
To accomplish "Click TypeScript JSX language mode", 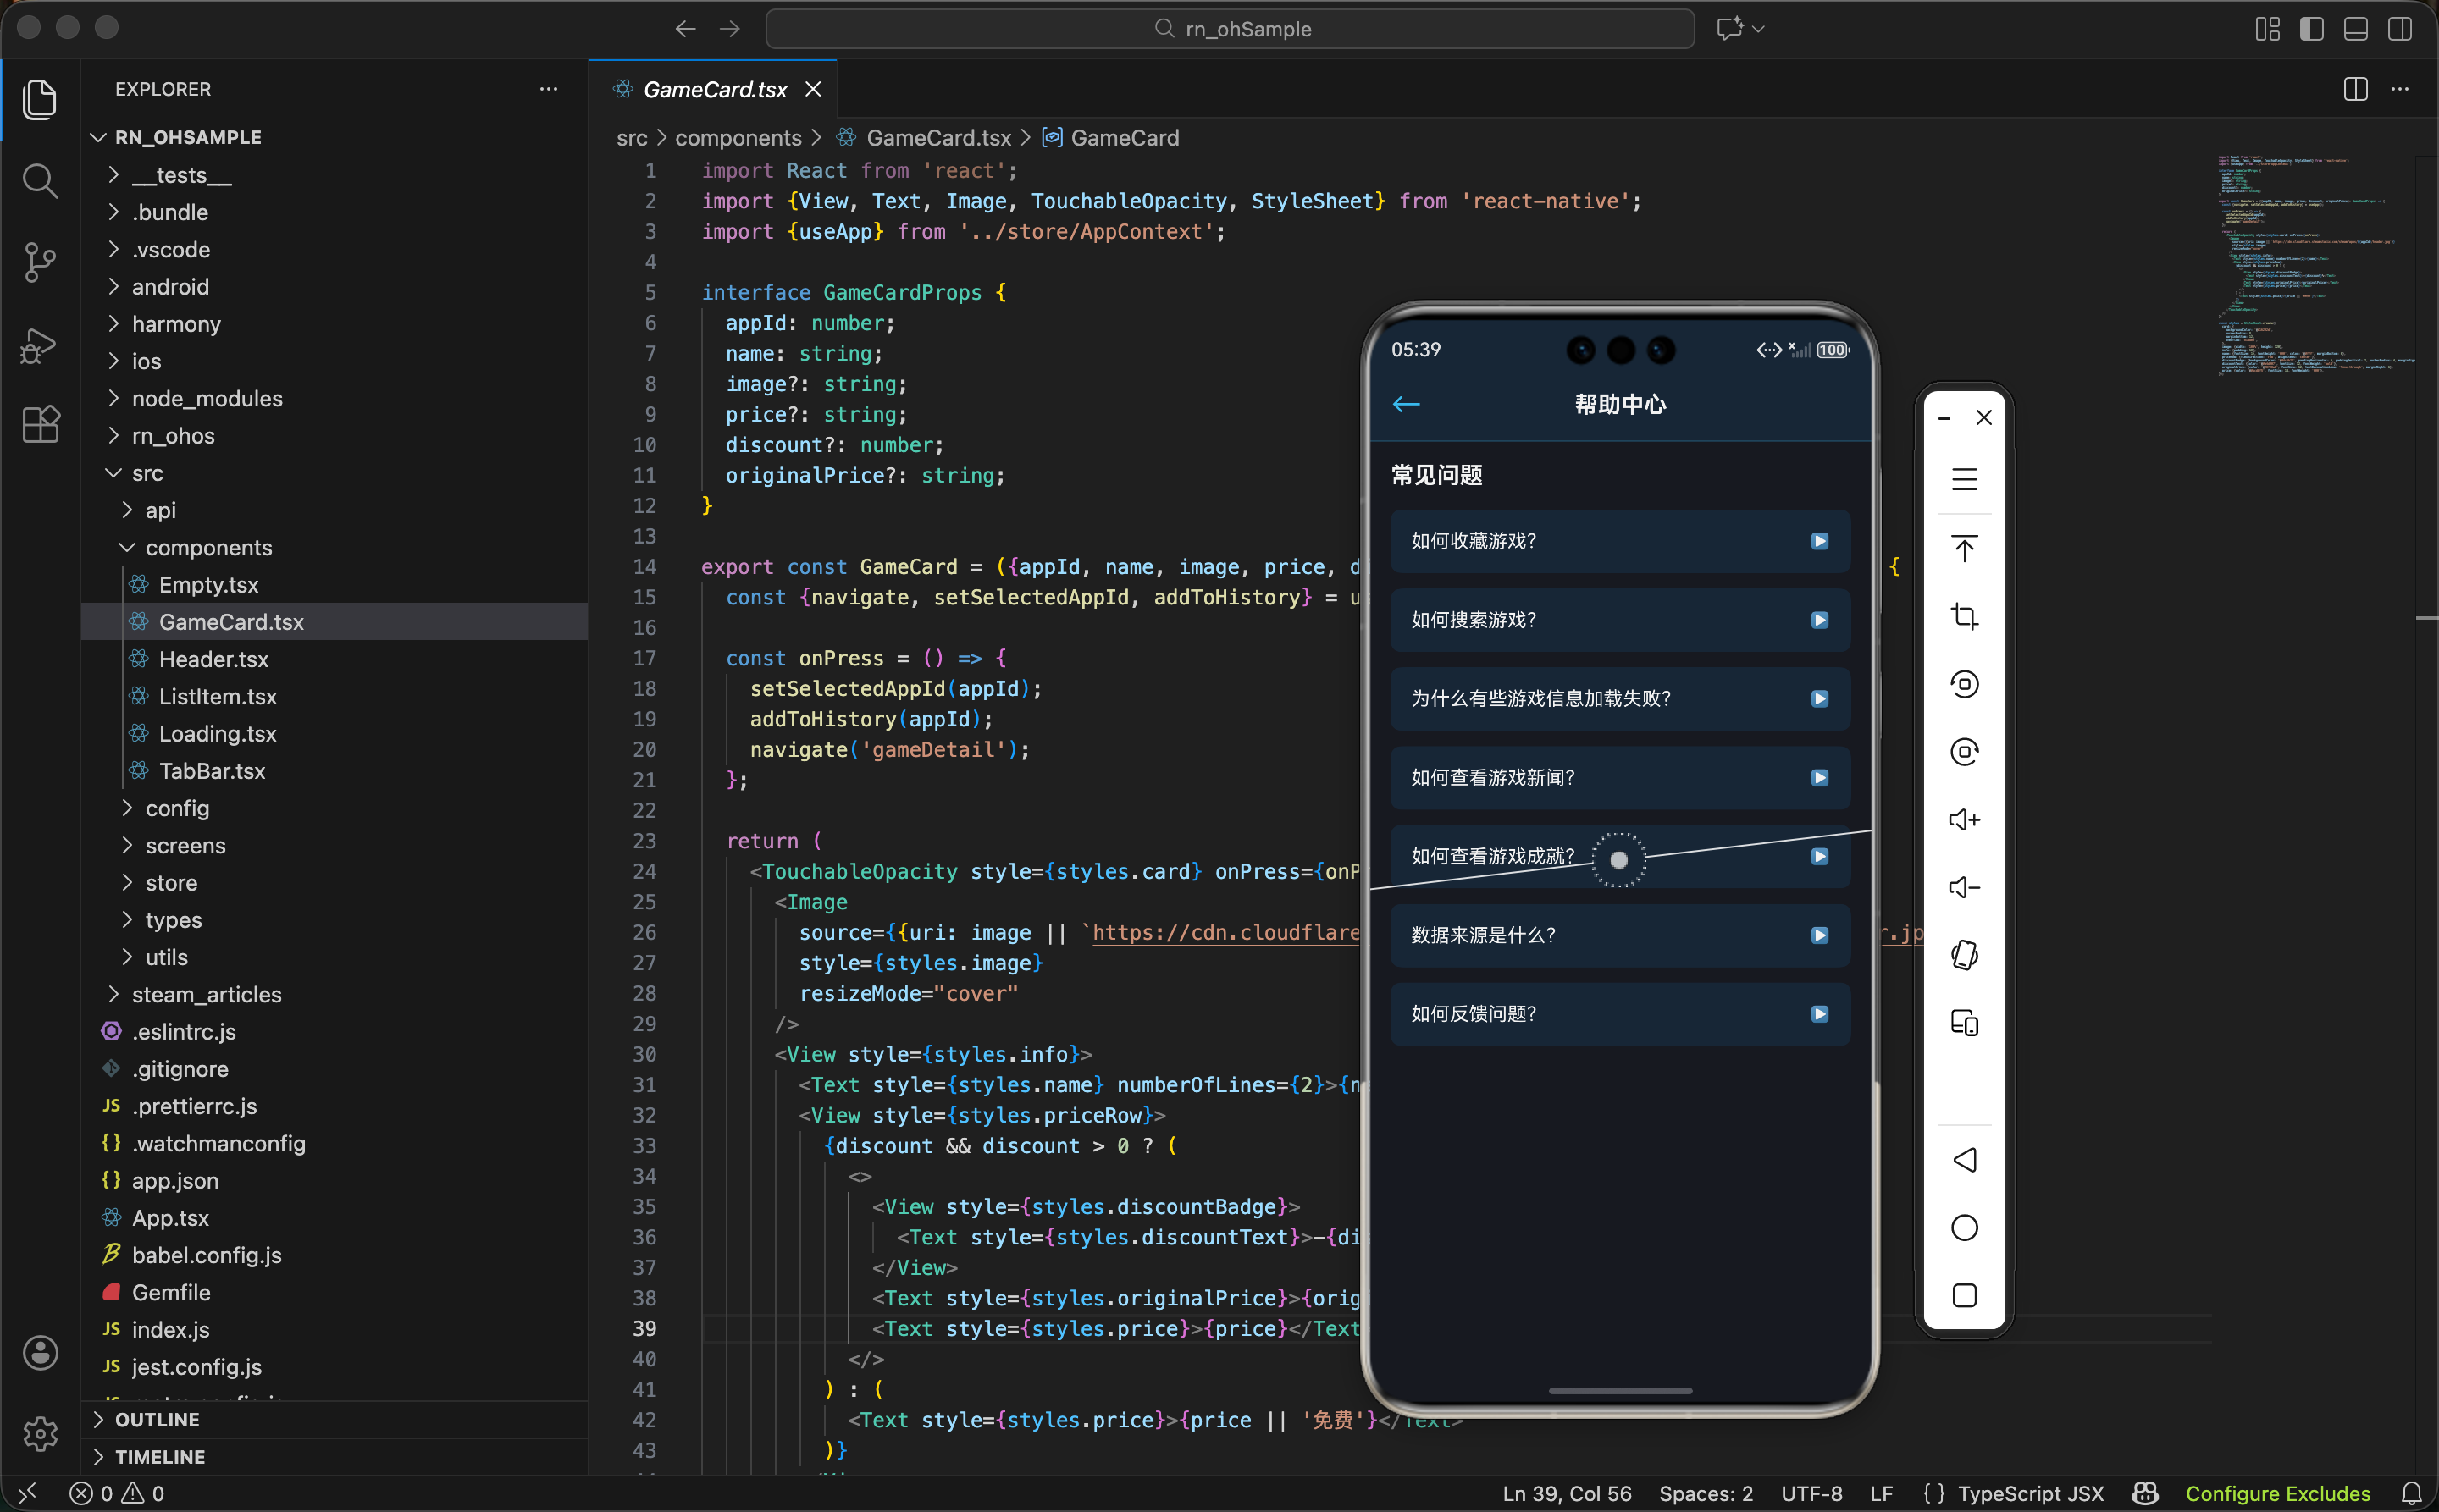I will click(2030, 1493).
